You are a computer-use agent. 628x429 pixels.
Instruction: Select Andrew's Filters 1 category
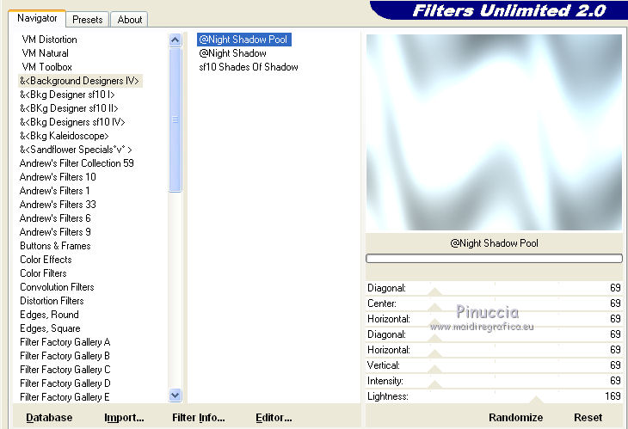(x=54, y=191)
